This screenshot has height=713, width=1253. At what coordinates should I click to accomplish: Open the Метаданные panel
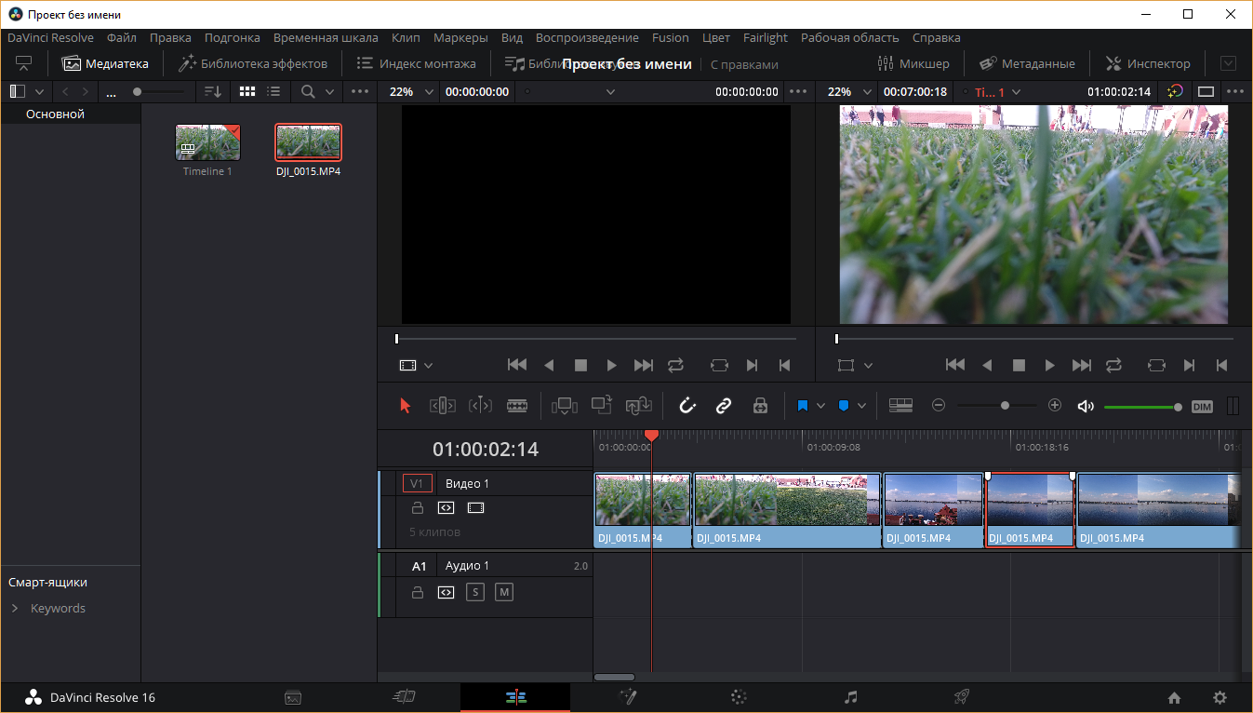point(1027,63)
